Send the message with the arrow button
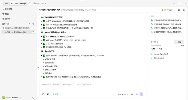This screenshot has height=100, width=188. pos(141,94)
